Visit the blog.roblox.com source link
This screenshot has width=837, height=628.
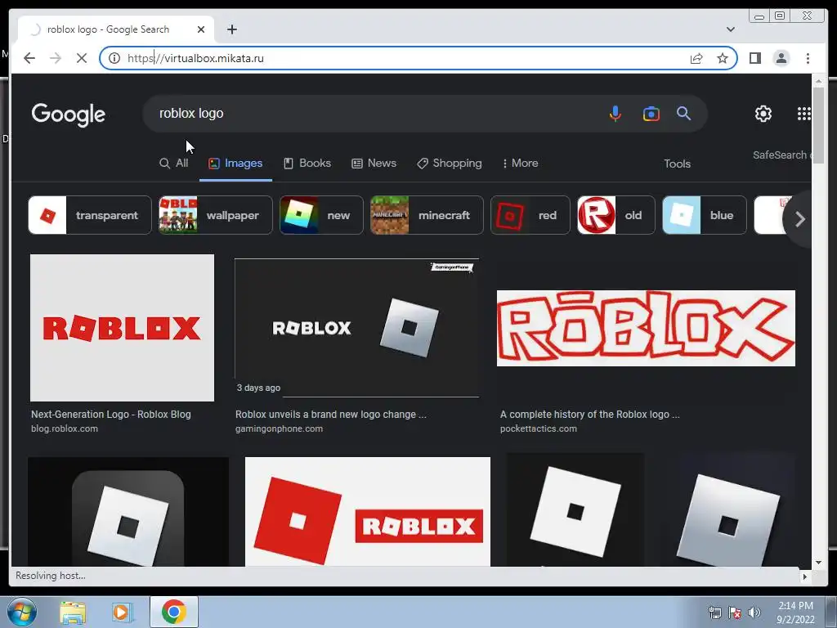[x=65, y=428]
